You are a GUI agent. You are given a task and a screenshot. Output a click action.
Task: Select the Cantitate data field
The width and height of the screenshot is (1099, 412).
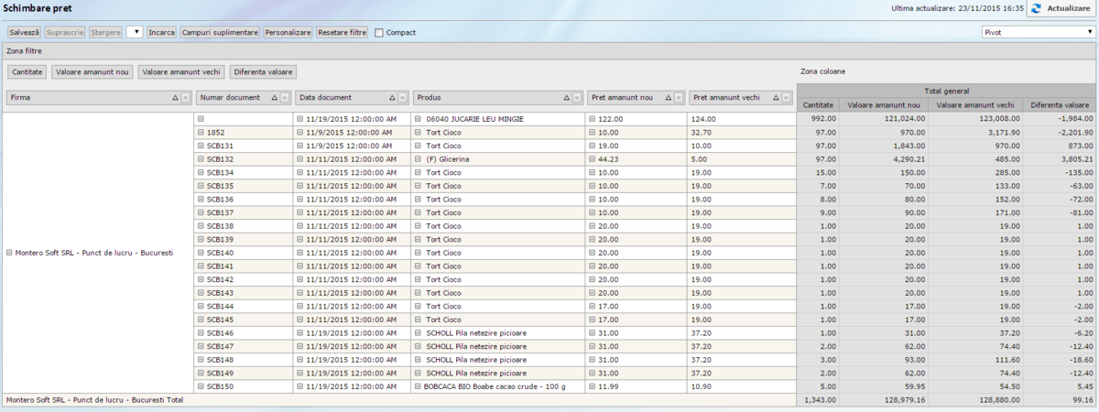tap(27, 71)
